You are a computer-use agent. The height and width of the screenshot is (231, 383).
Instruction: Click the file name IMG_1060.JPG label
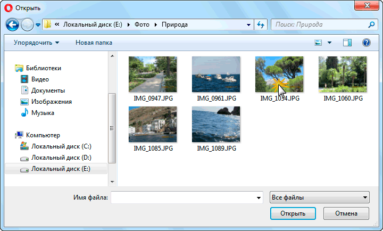pos(343,98)
